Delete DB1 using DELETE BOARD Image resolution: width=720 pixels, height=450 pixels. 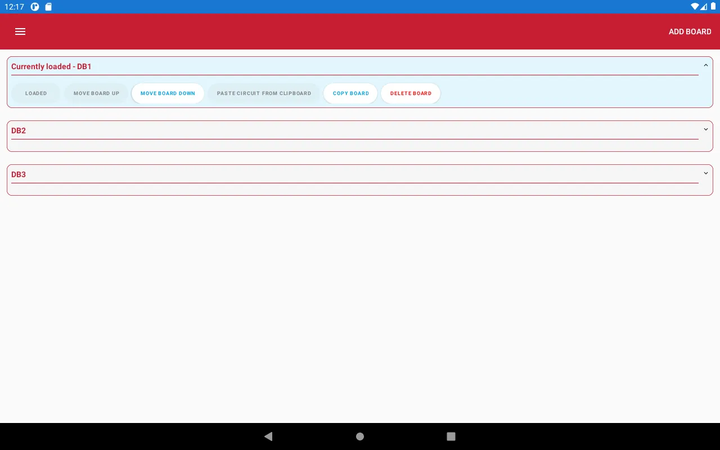tap(411, 93)
